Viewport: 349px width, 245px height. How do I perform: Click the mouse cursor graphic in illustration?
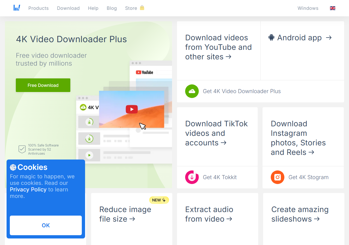(143, 126)
